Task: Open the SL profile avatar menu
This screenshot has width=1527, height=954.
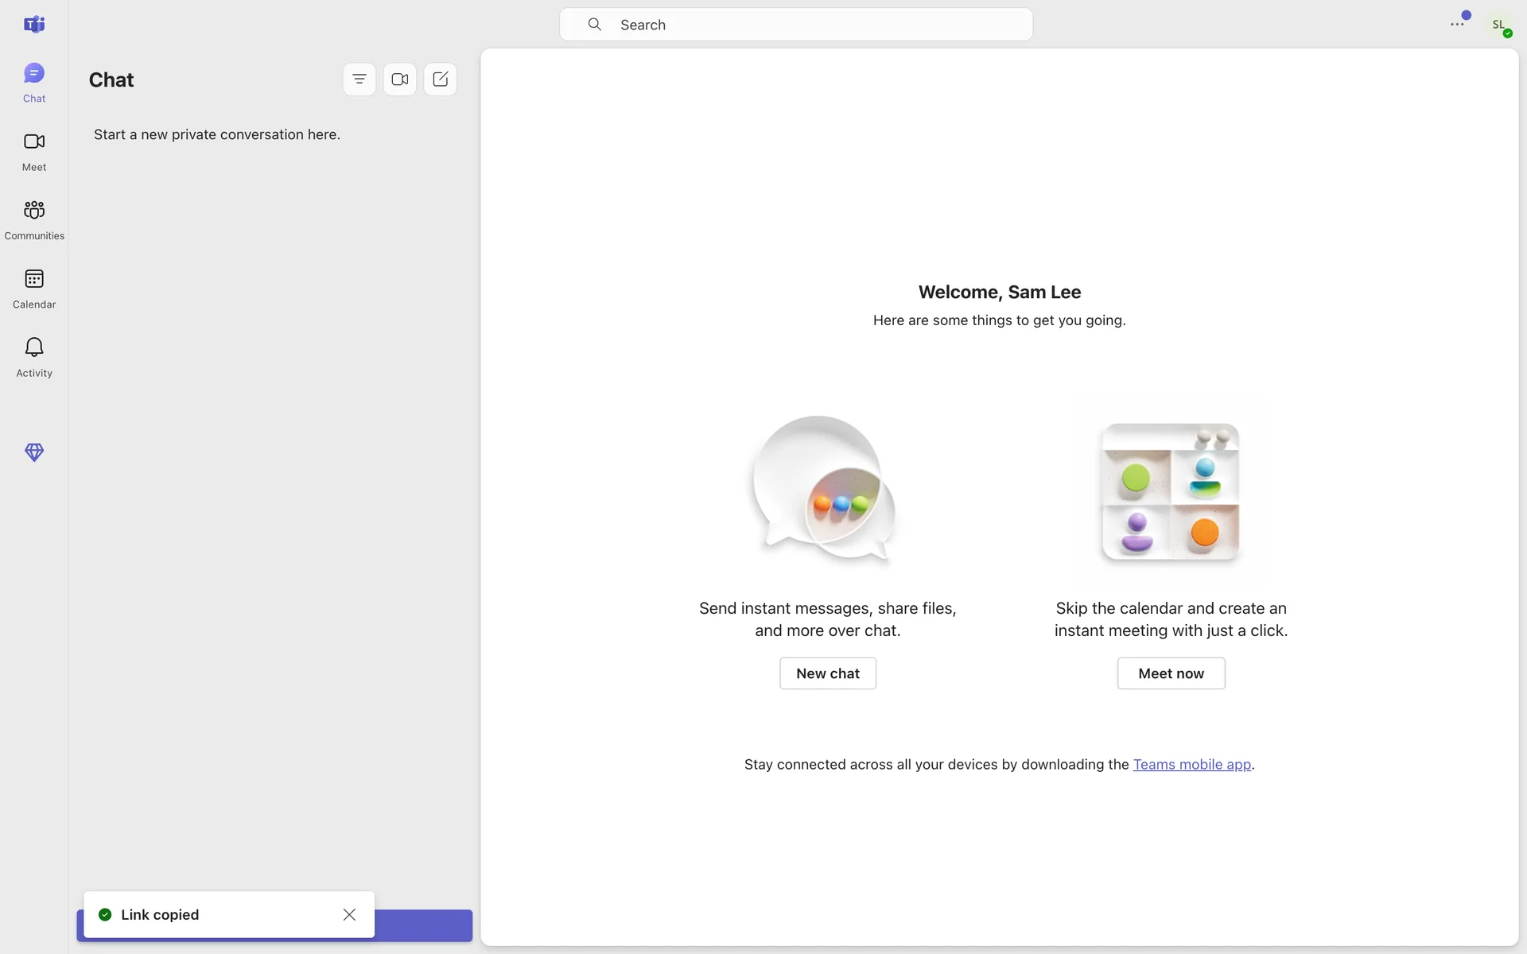Action: pyautogui.click(x=1499, y=25)
